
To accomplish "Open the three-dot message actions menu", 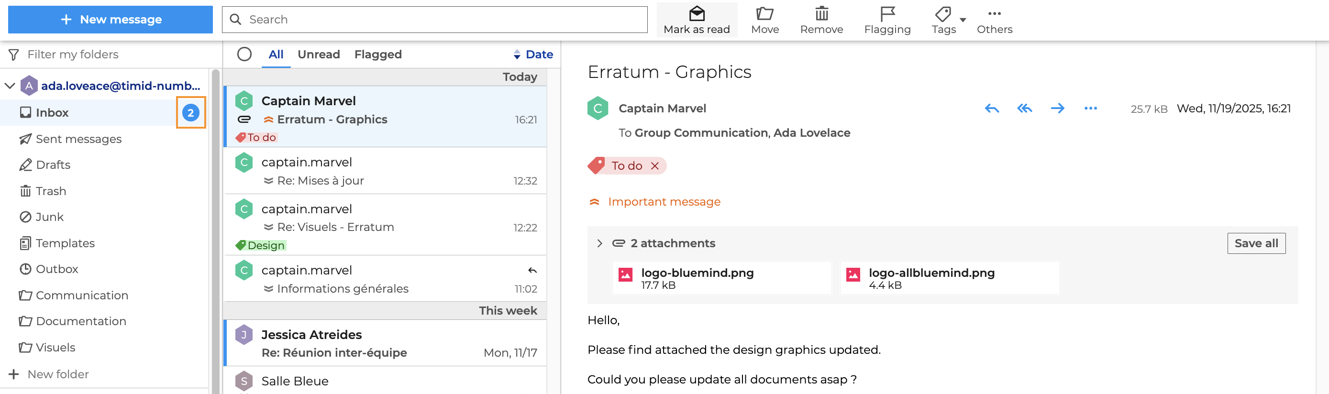I will pos(1090,108).
